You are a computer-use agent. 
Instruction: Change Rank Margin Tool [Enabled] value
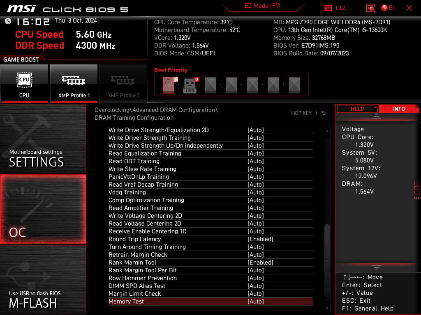point(260,262)
